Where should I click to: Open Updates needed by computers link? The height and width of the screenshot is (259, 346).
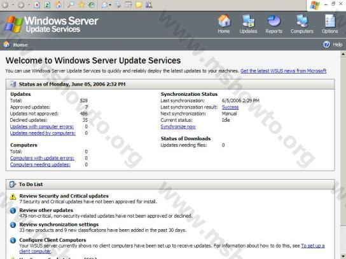(x=43, y=133)
